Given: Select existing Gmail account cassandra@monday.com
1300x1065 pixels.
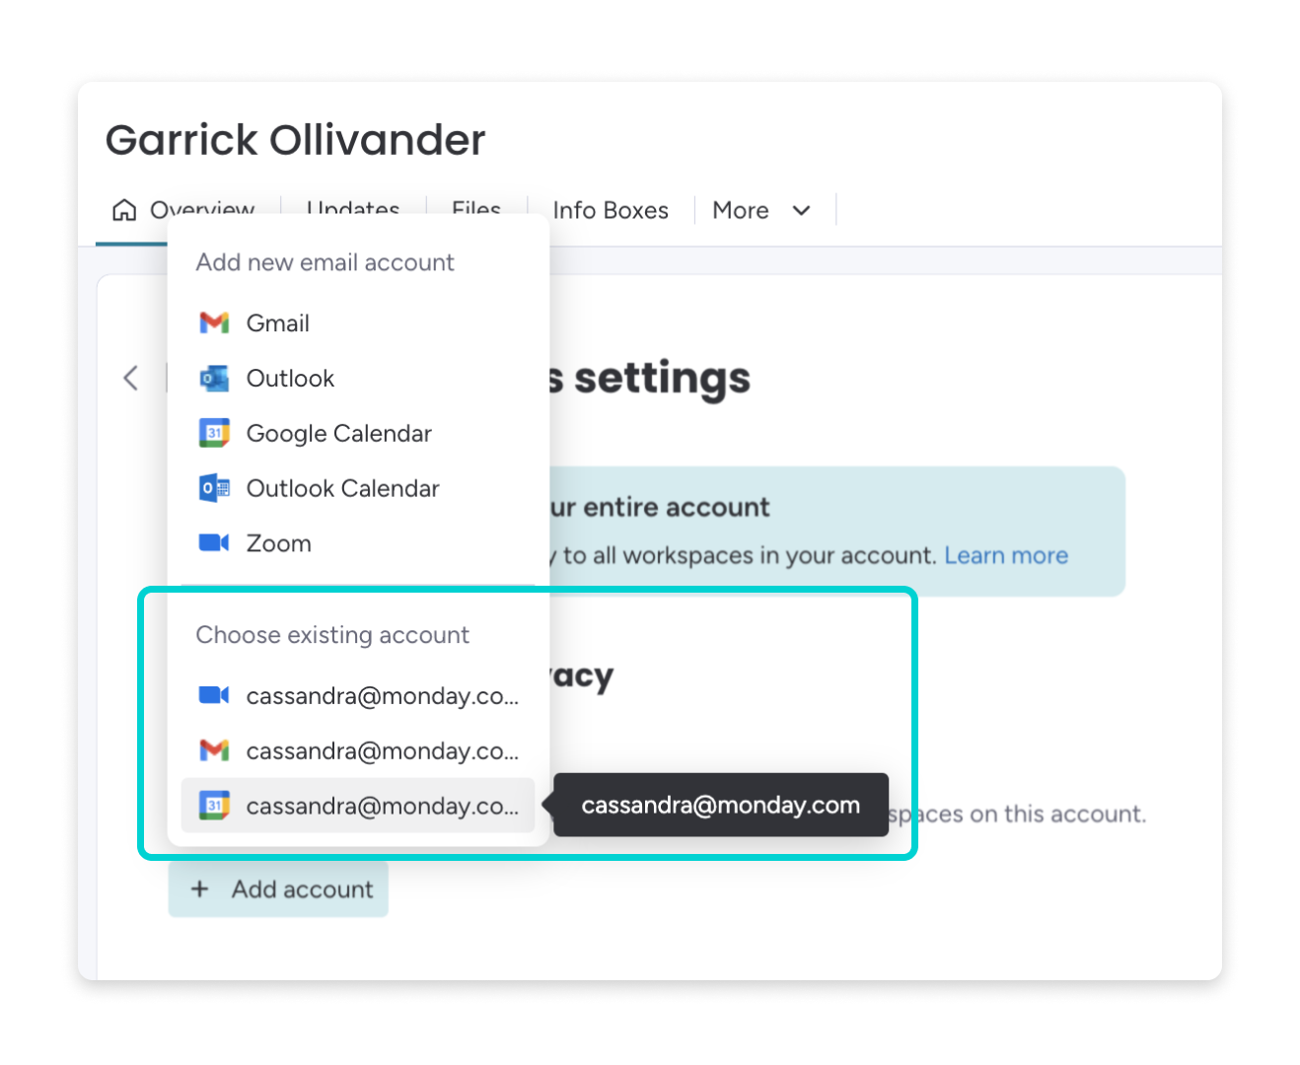Looking at the screenshot, I should pos(381,751).
